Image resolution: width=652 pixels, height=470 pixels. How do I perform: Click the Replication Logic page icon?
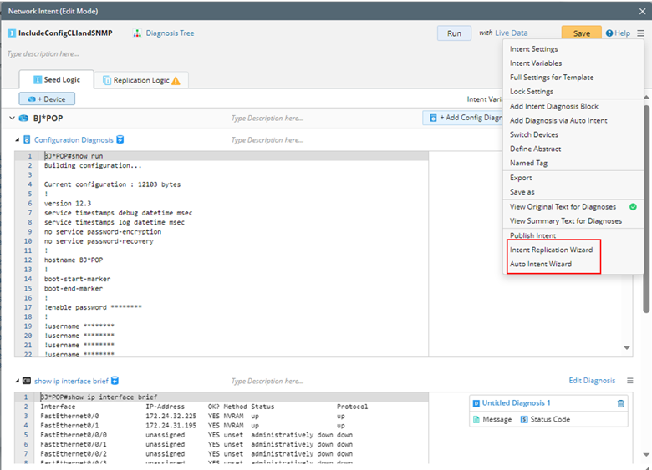pyautogui.click(x=107, y=80)
